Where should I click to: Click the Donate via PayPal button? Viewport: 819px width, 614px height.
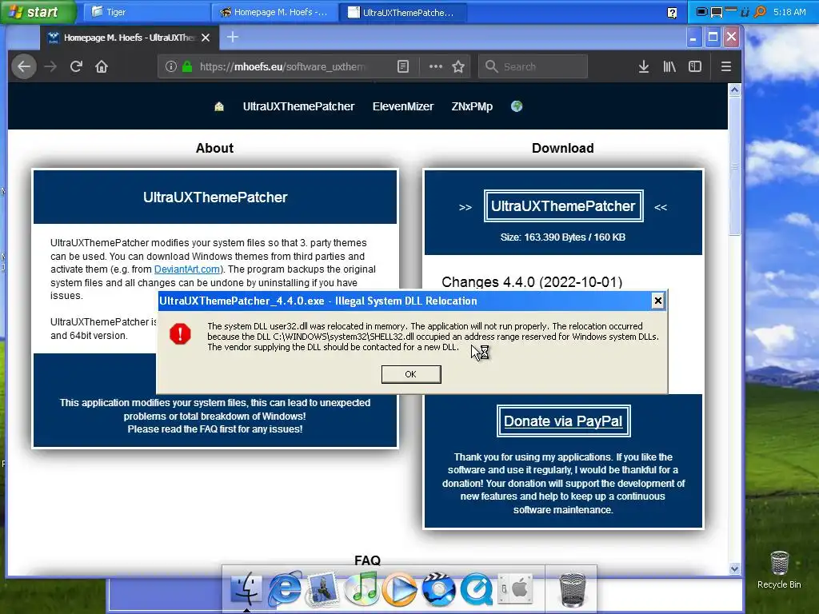coord(563,421)
